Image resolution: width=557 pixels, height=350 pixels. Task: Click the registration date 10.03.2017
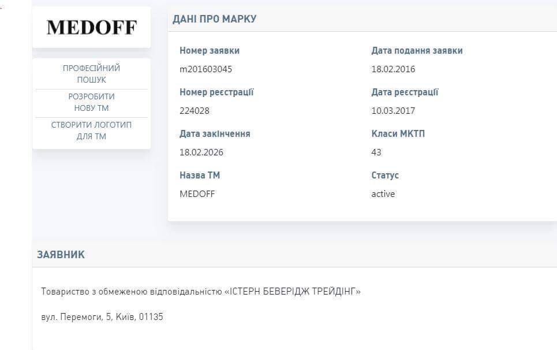point(393,111)
